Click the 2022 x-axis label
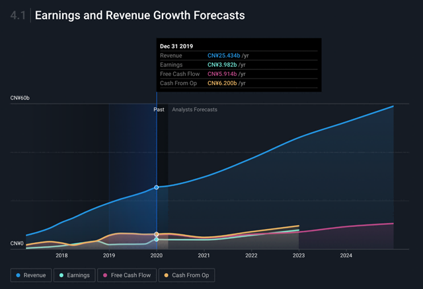 pos(251,255)
